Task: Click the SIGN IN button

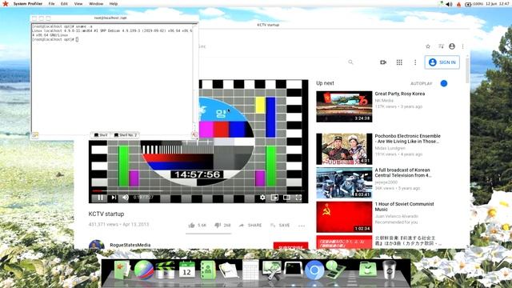Action: 442,62
